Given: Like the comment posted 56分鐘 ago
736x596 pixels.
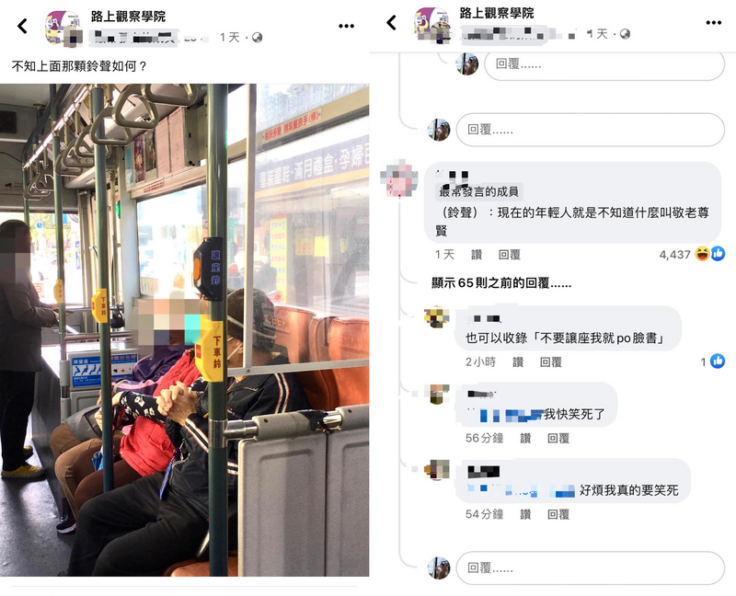Looking at the screenshot, I should [525, 438].
